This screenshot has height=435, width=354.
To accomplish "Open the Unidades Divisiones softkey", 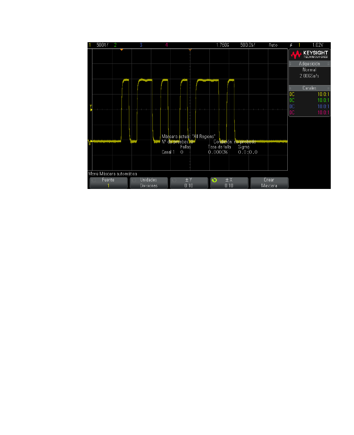I will pyautogui.click(x=149, y=183).
